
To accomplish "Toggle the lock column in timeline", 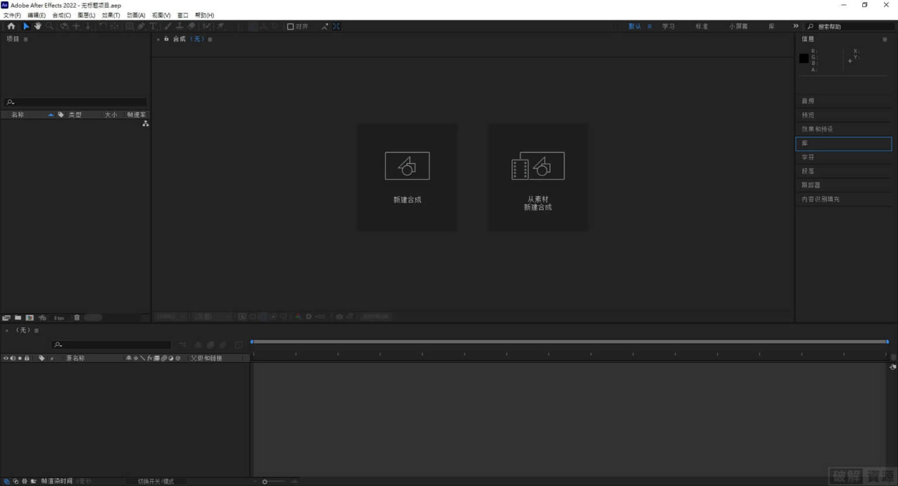I will (27, 358).
